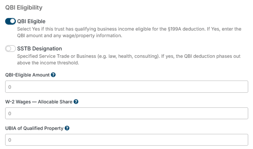
Task: Click the placeholder zero in QBI-Eligible Amount
Action: pos(10,87)
